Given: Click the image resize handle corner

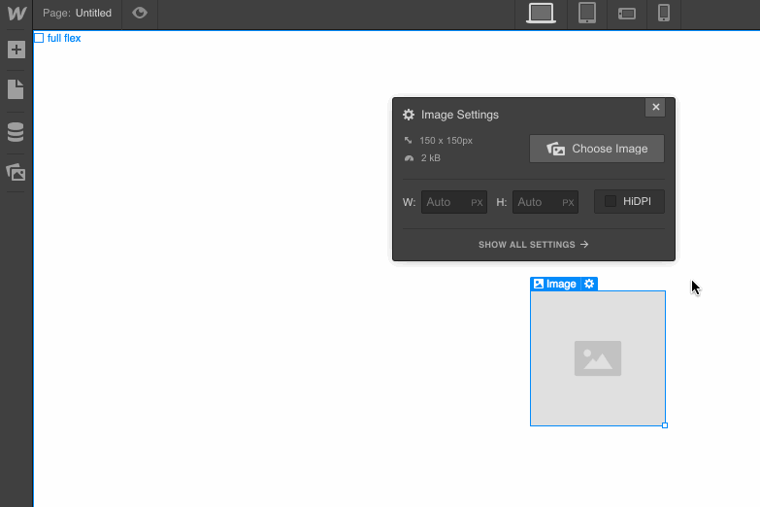Looking at the screenshot, I should click(x=665, y=425).
